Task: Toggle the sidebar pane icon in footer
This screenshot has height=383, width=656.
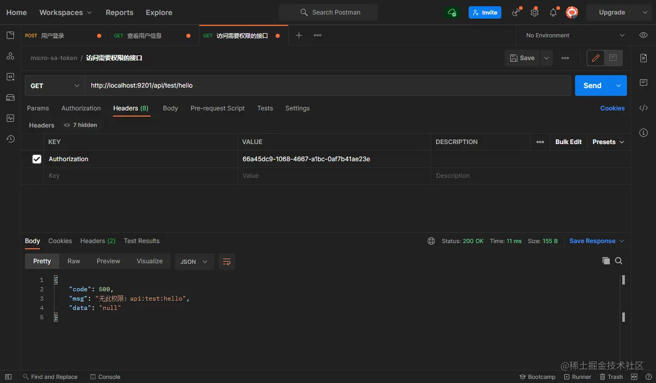Action: click(8, 377)
